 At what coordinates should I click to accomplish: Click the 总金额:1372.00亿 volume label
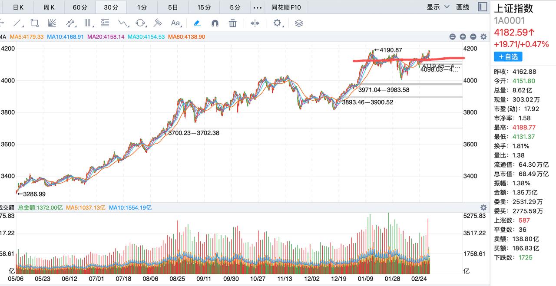(40, 208)
